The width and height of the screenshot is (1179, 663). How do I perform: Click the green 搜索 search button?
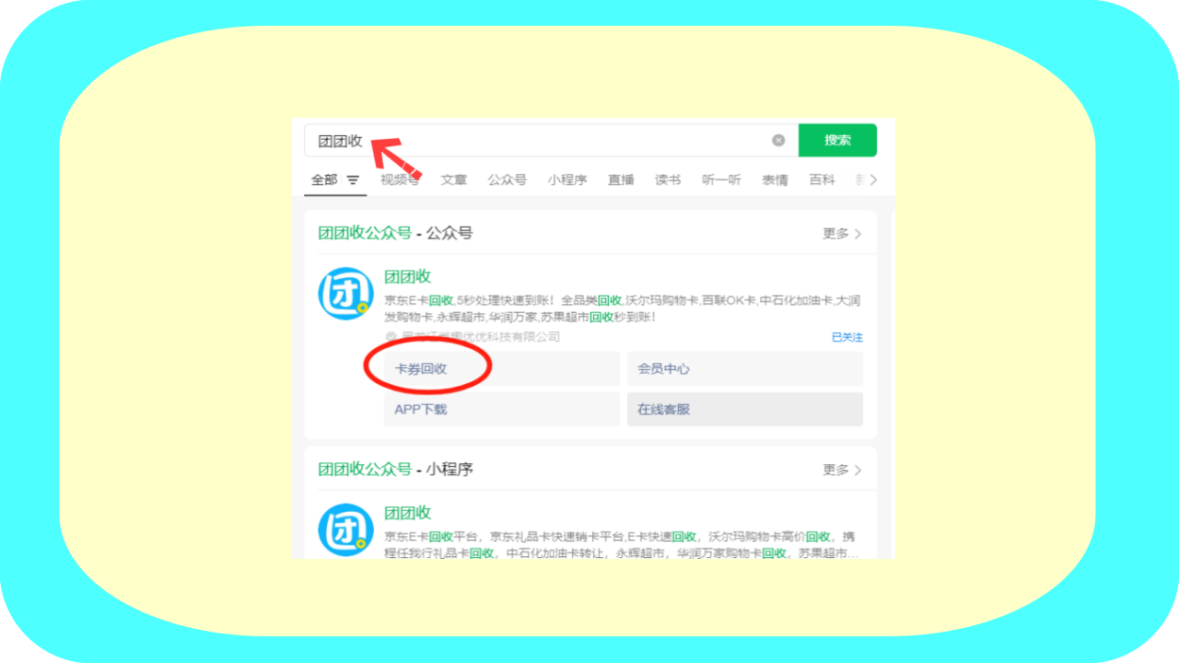(837, 140)
